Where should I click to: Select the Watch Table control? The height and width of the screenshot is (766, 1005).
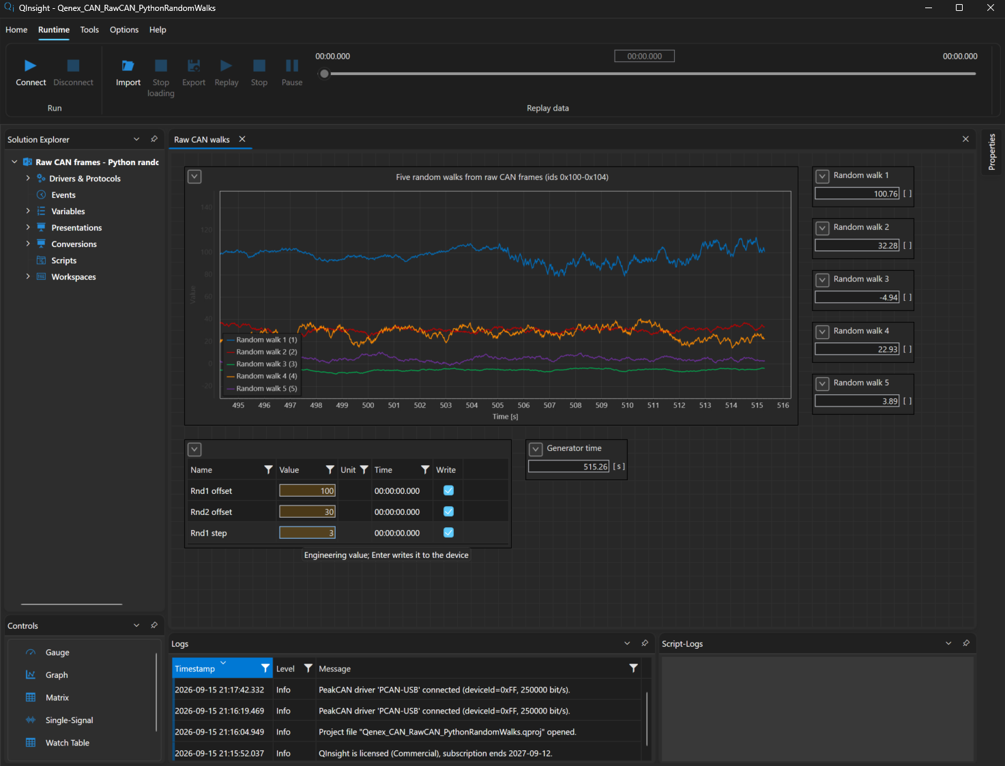tap(67, 743)
